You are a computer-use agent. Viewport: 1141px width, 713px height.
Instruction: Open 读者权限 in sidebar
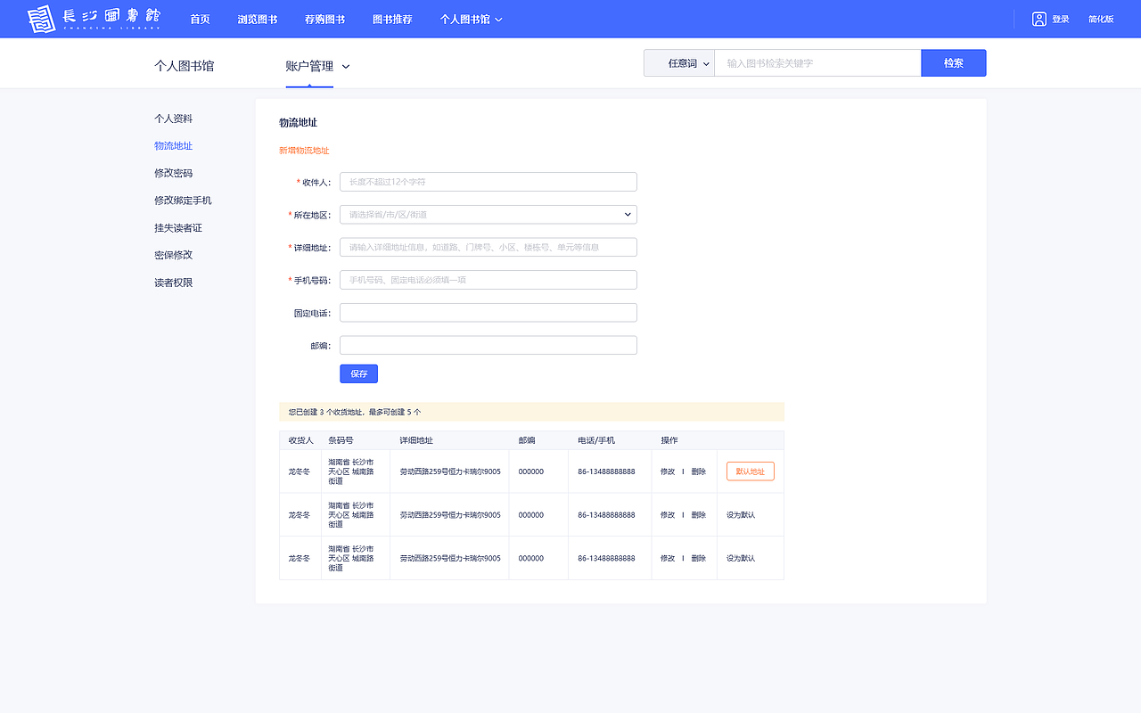point(173,283)
